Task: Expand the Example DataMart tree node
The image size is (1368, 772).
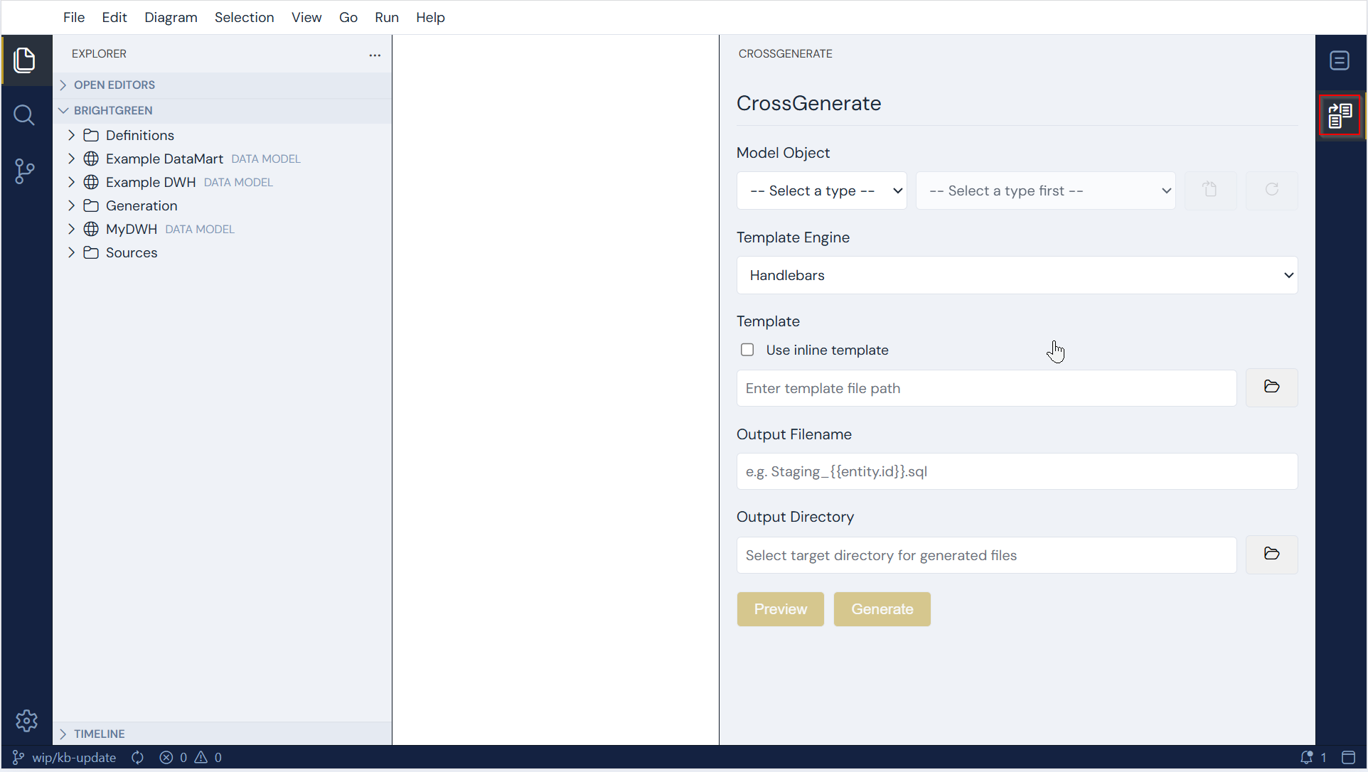Action: click(x=71, y=159)
